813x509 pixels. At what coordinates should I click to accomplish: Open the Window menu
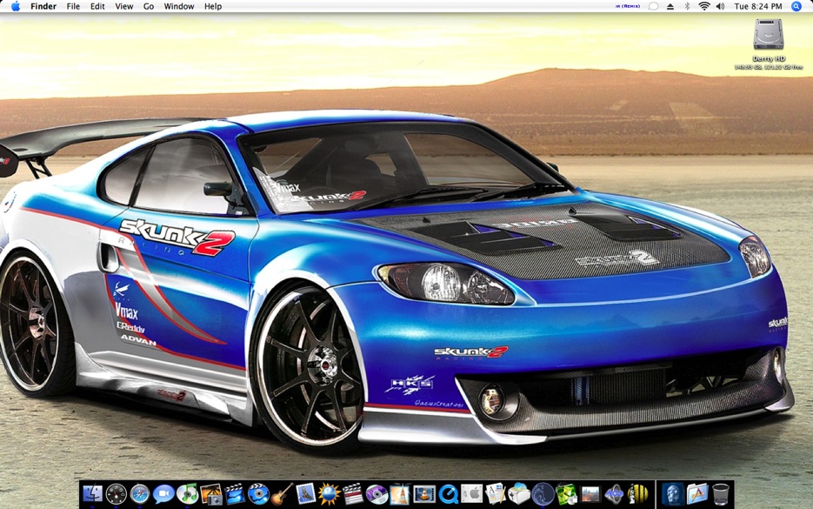179,6
